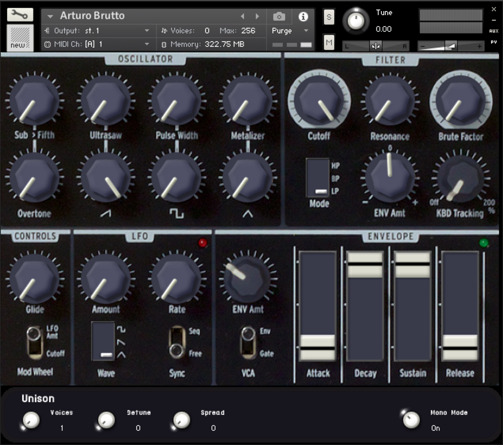Click the Tune value 0.00
503x445 pixels.
pyautogui.click(x=384, y=29)
